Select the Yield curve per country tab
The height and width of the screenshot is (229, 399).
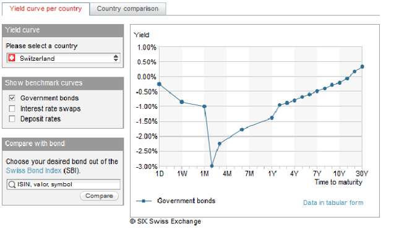click(x=46, y=9)
